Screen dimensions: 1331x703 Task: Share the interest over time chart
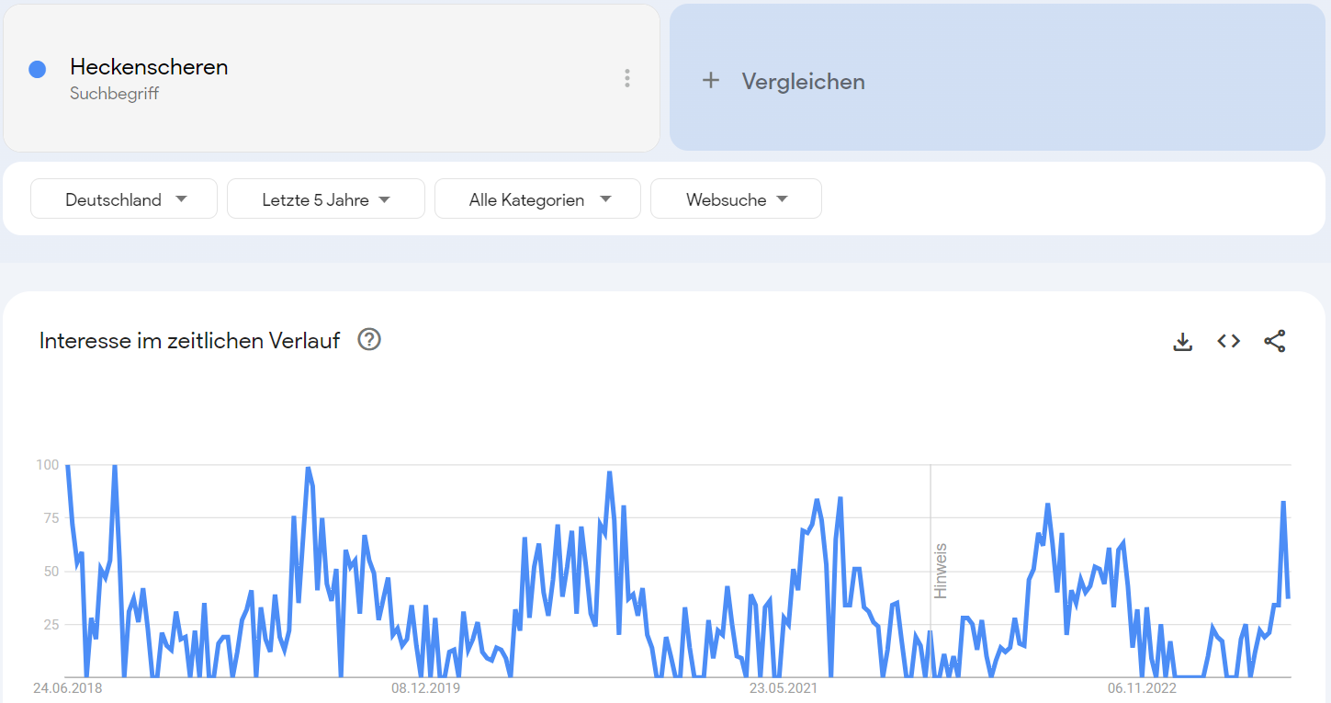[x=1276, y=340]
